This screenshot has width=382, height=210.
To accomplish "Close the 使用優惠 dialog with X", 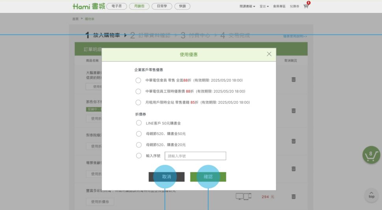I will coord(269,54).
